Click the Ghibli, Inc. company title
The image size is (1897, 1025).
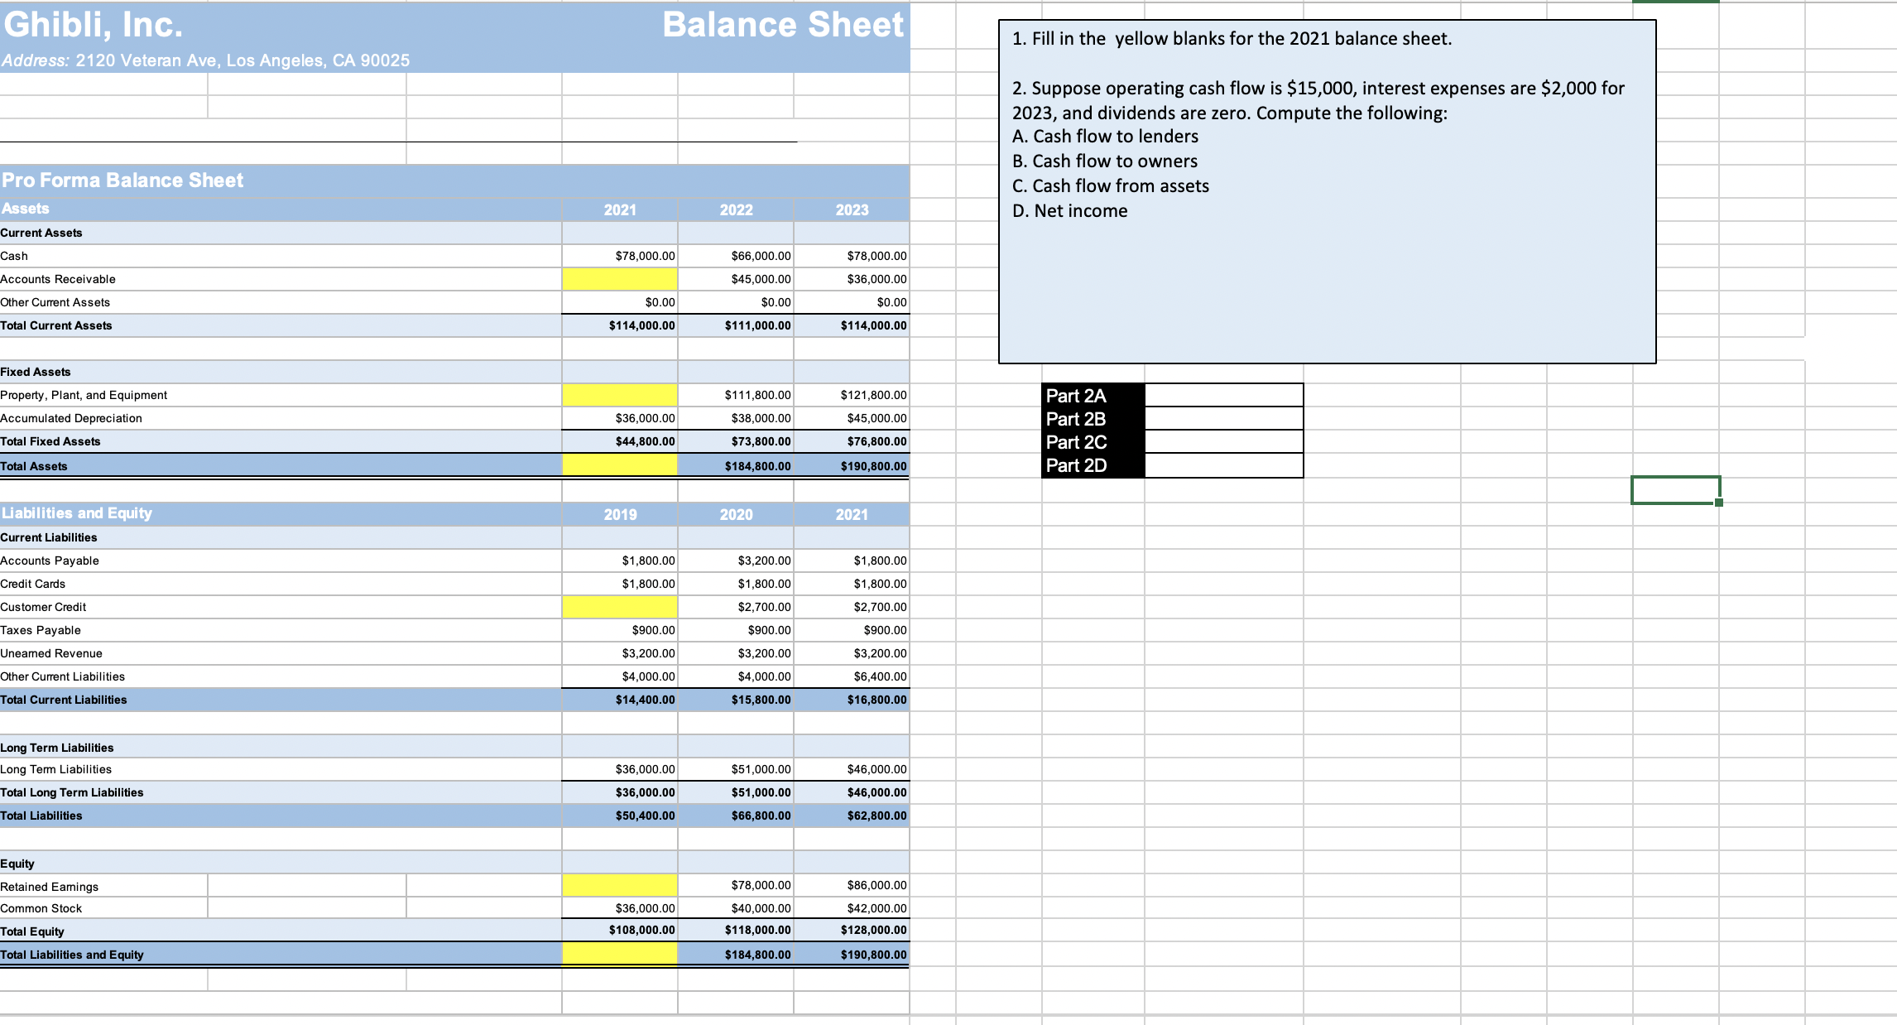93,25
